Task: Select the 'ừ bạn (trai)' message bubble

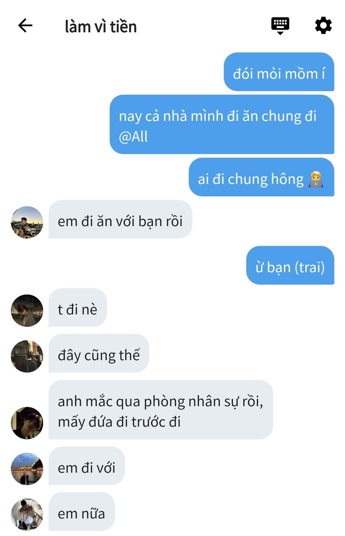Action: pyautogui.click(x=290, y=265)
